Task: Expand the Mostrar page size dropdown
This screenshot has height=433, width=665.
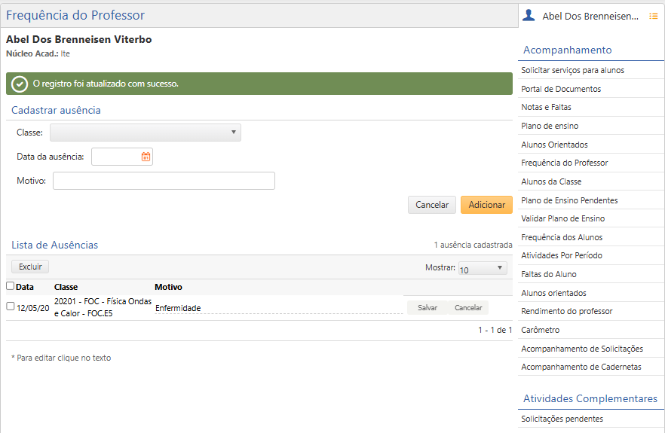Action: tap(483, 269)
